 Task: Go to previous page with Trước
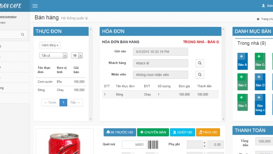coord(50,103)
